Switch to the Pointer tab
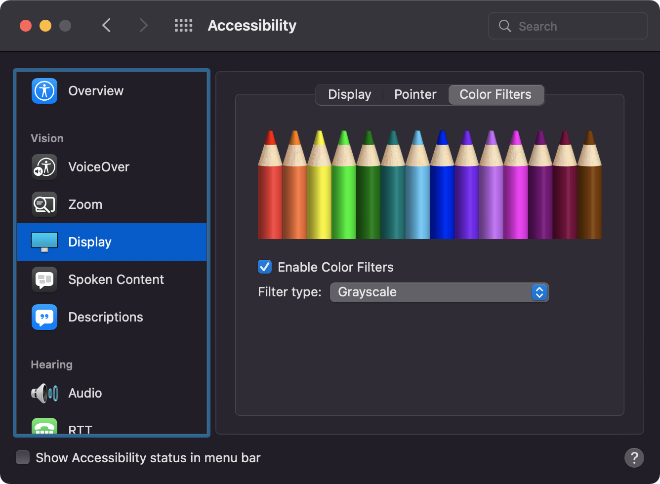The height and width of the screenshot is (484, 660). pos(415,95)
